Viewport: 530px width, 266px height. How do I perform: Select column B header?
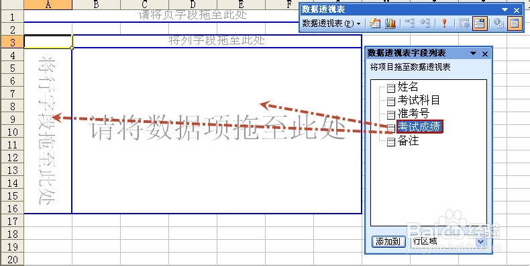coord(97,5)
